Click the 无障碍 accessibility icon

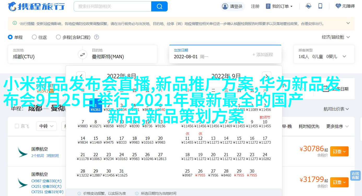pyautogui.click(x=338, y=6)
